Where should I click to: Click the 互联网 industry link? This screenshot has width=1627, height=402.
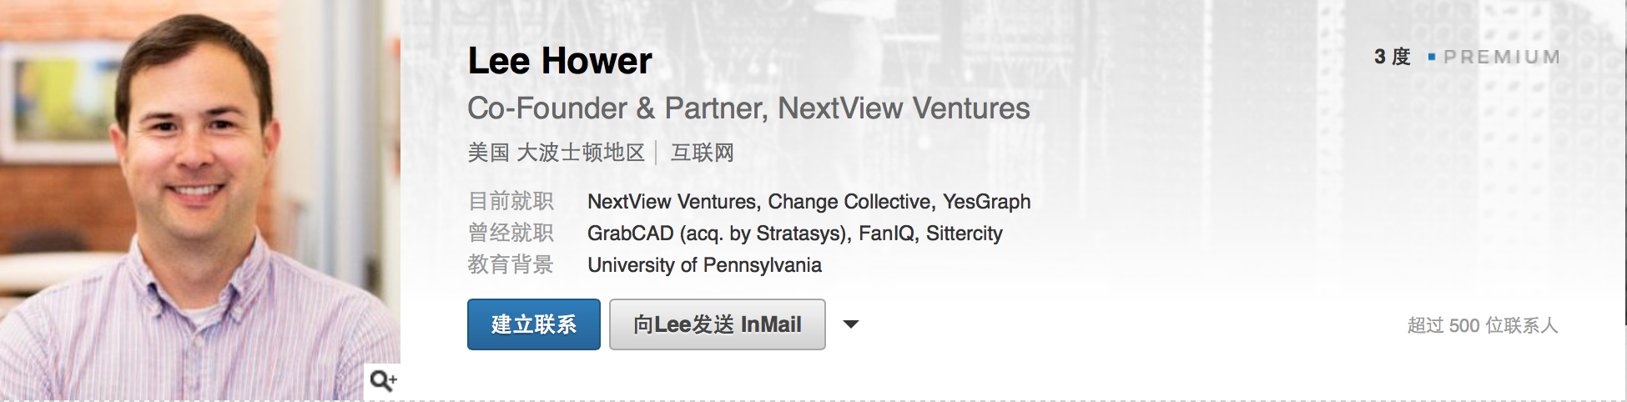pyautogui.click(x=703, y=153)
